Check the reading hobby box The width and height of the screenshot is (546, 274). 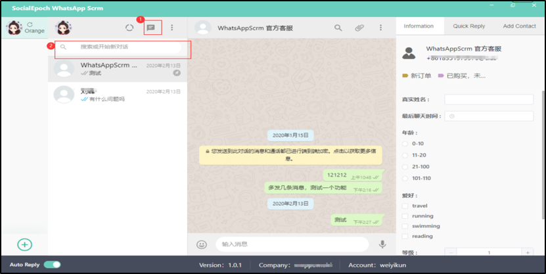coord(405,236)
